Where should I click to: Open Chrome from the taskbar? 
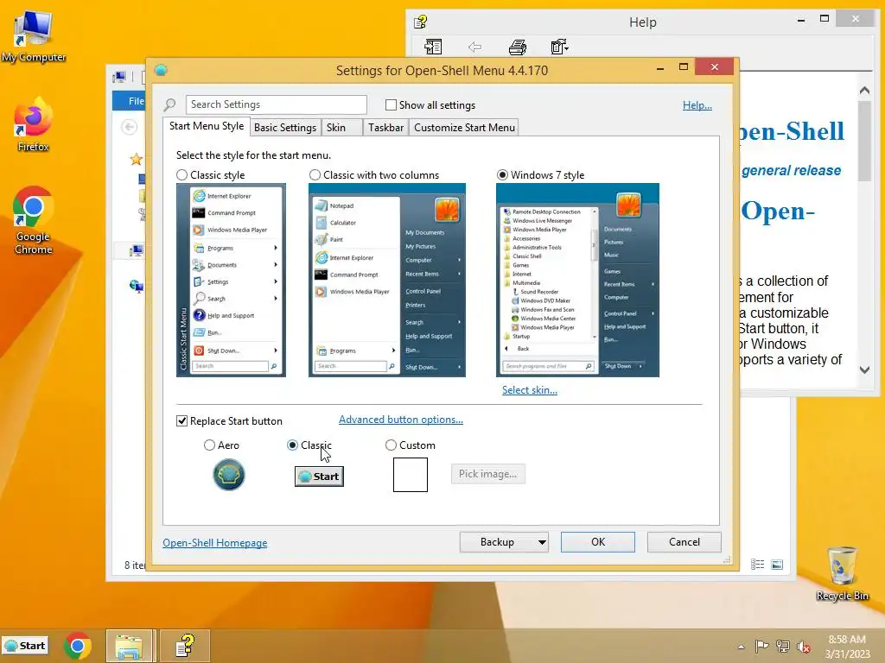77,646
